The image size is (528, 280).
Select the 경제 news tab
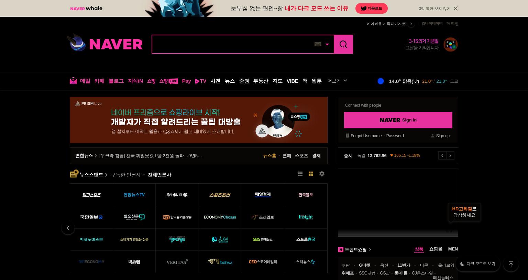coord(316,156)
